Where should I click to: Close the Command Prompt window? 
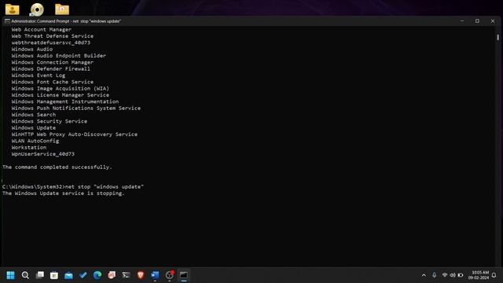click(x=493, y=21)
